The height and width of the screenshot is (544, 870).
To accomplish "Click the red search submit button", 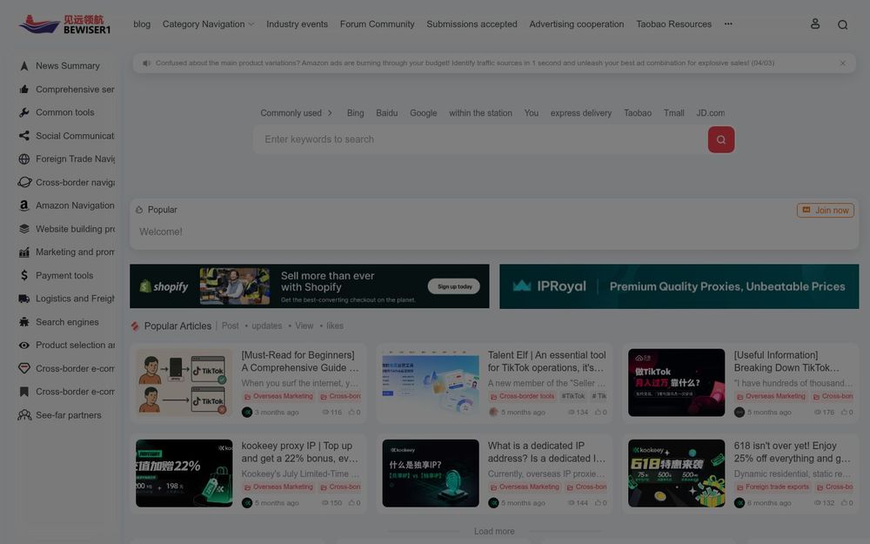I will 720,139.
